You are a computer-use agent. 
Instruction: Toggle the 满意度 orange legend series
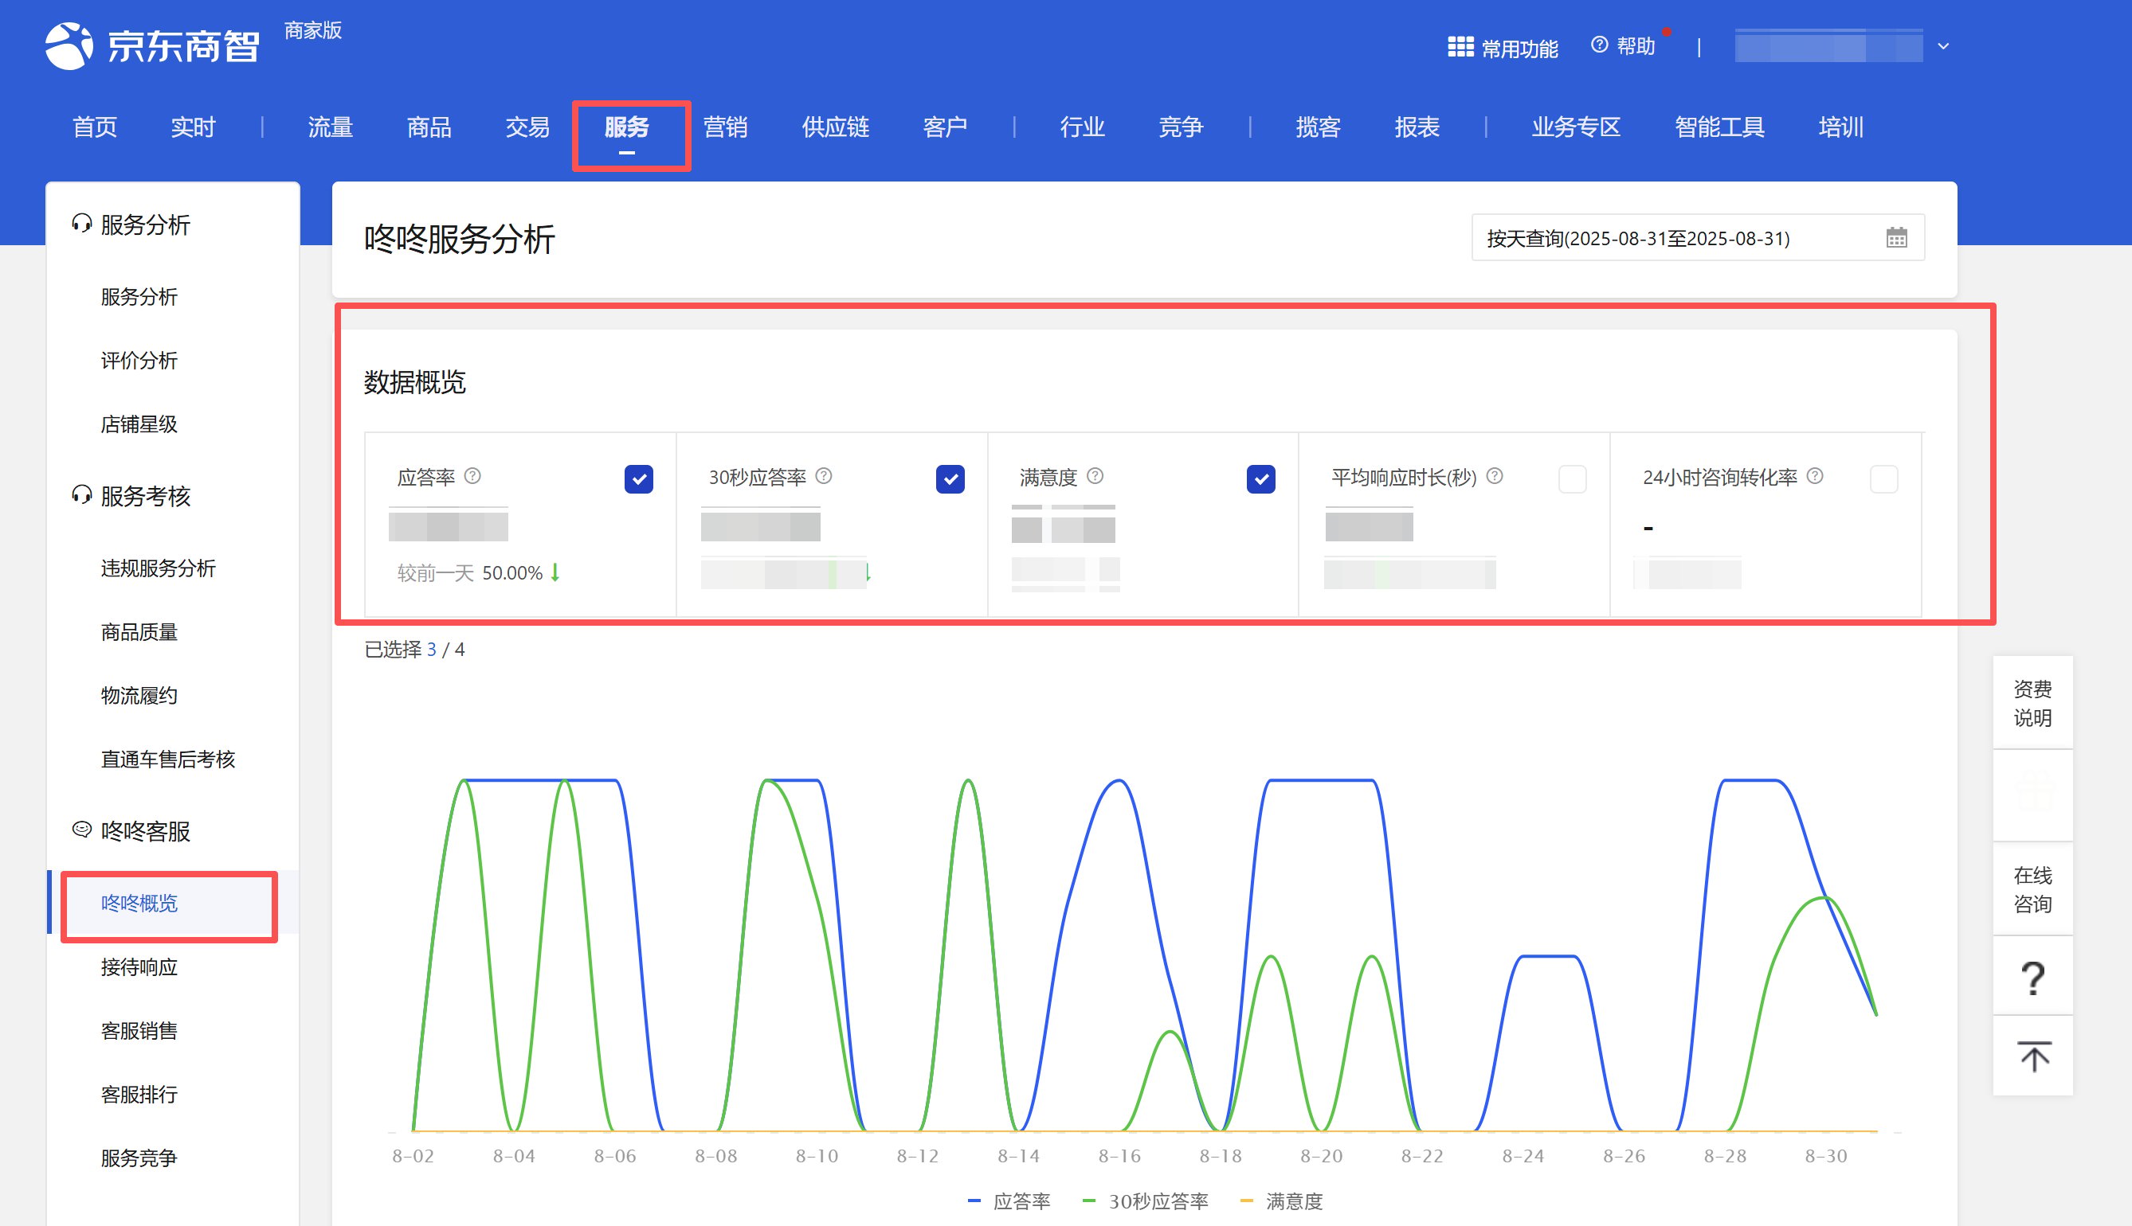(1282, 1201)
